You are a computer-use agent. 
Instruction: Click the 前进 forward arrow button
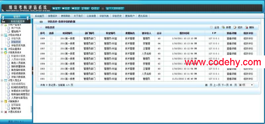point(76,8)
